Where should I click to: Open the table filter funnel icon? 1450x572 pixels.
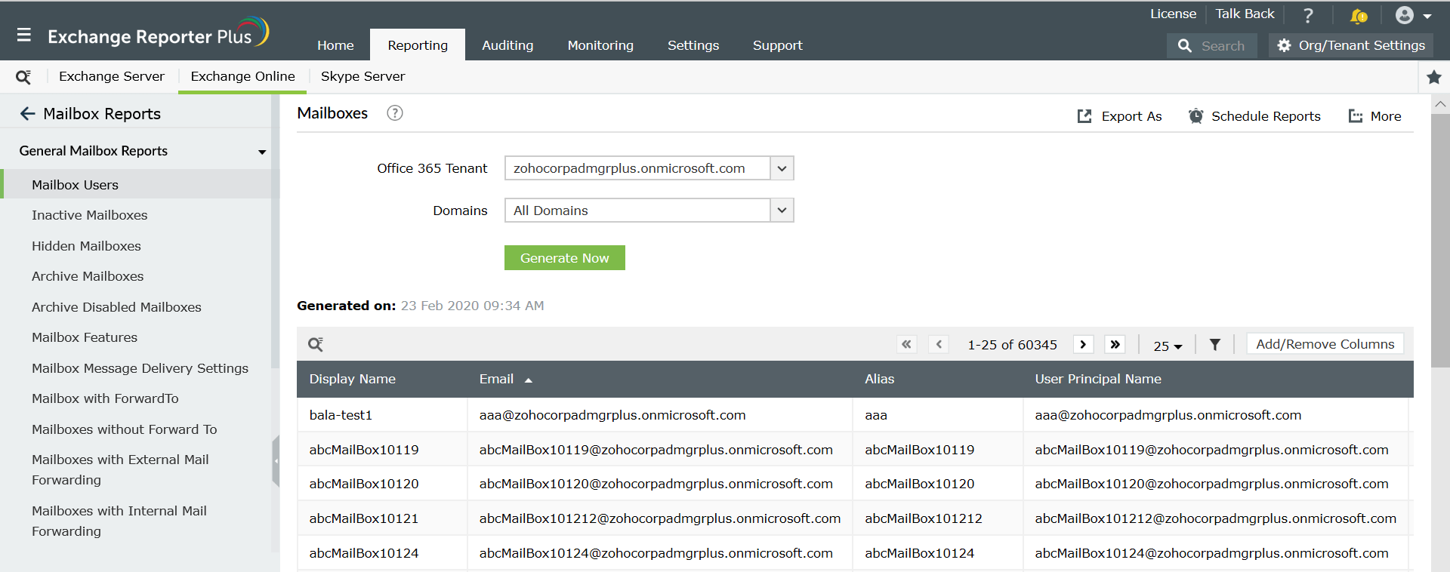tap(1214, 344)
